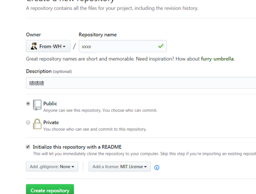256x194 pixels.
Task: Open the Add .gitignore dropdown
Action: tap(52, 167)
